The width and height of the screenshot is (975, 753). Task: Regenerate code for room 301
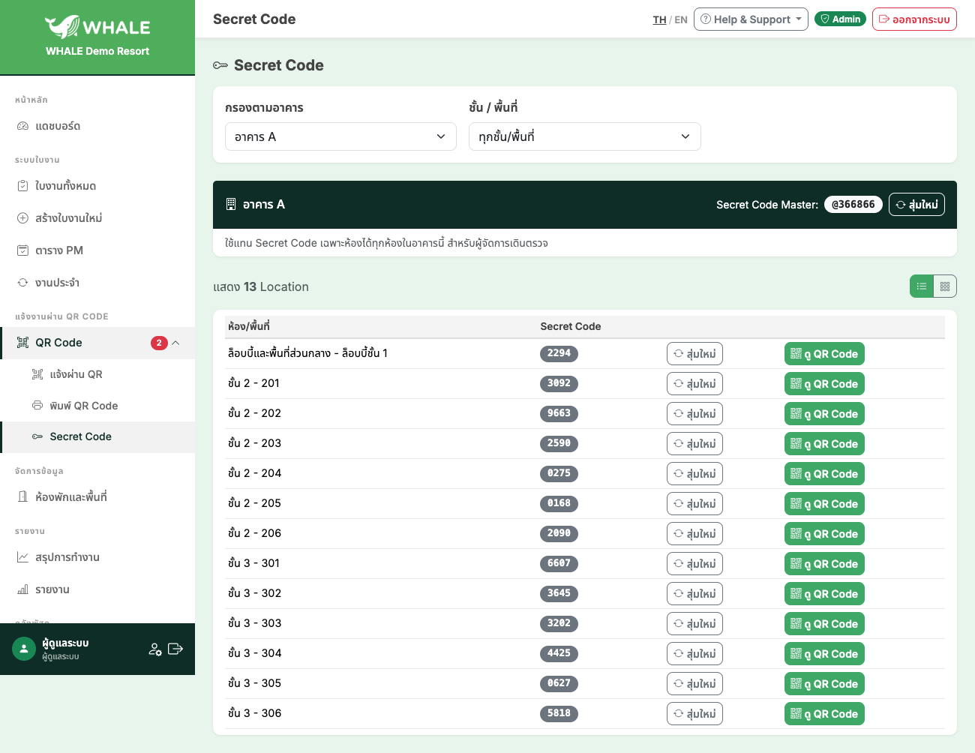[x=694, y=564]
